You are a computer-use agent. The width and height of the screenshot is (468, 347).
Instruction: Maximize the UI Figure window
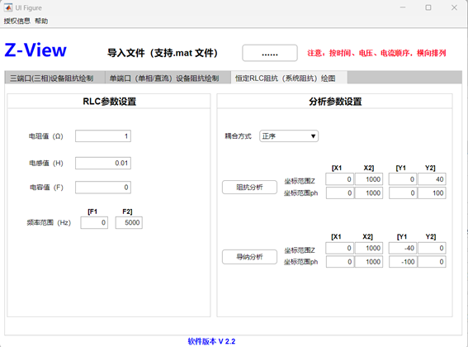pyautogui.click(x=428, y=7)
